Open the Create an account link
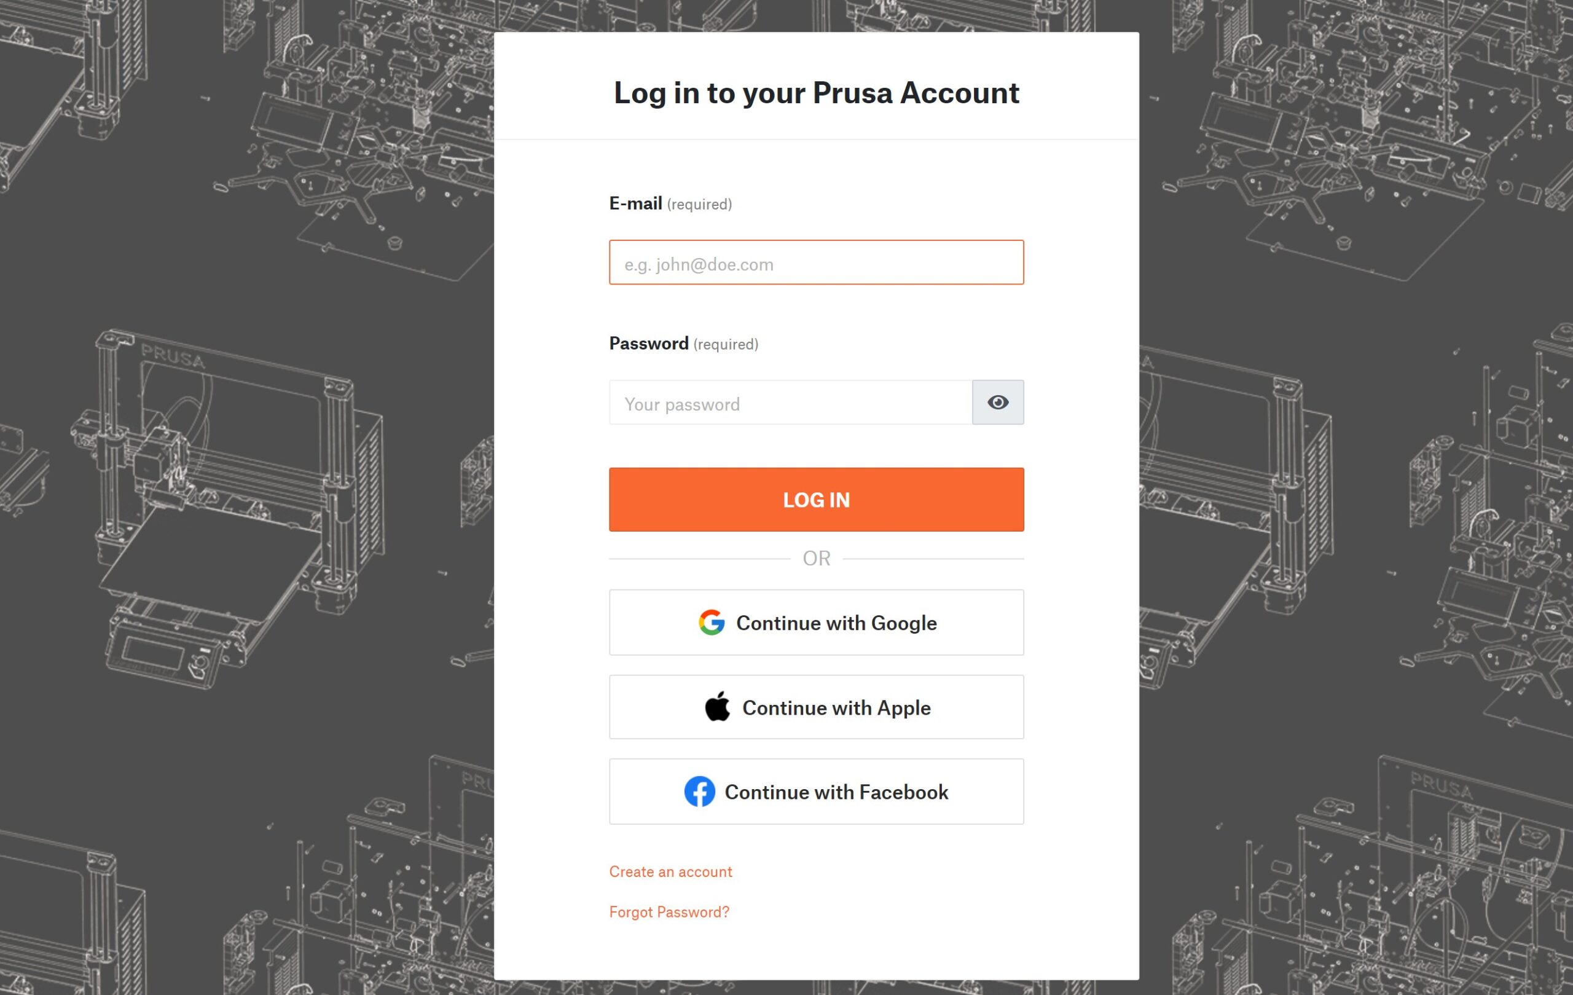The image size is (1573, 995). 670,871
